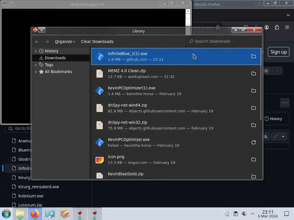Select the dnSpy-net-win64.zip row
The width and height of the screenshot is (294, 220).
tap(176, 108)
